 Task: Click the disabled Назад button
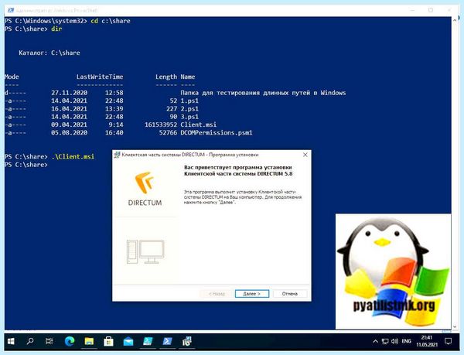[217, 294]
